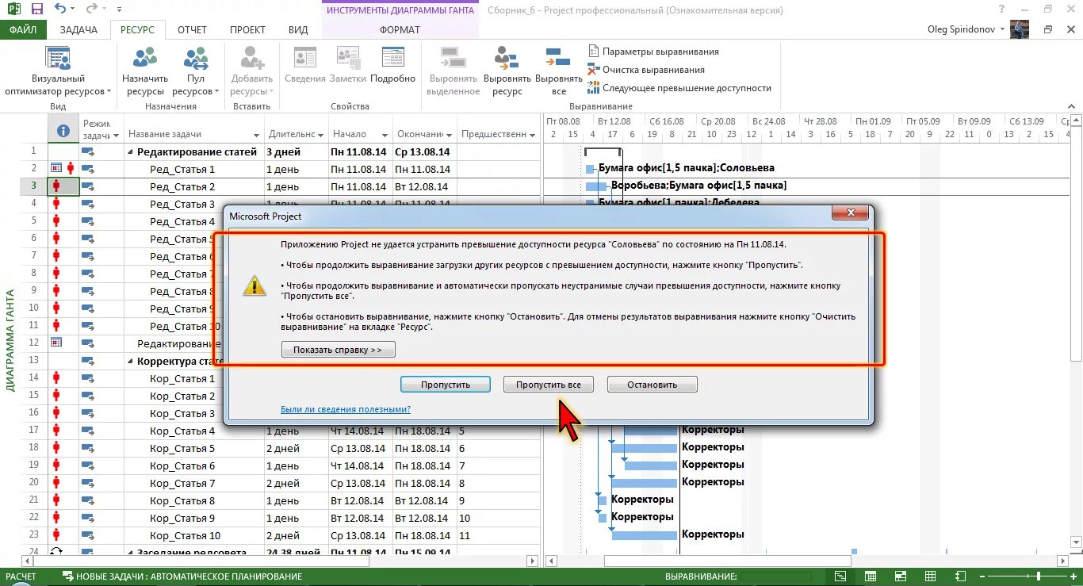Open Пул ресурсов menu
The height and width of the screenshot is (586, 1083).
click(195, 71)
